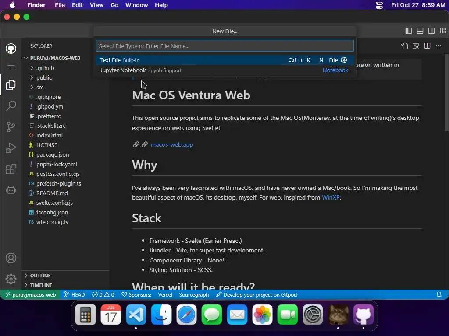The image size is (449, 336).
Task: Open the Run and Debug icon
Action: 11,148
